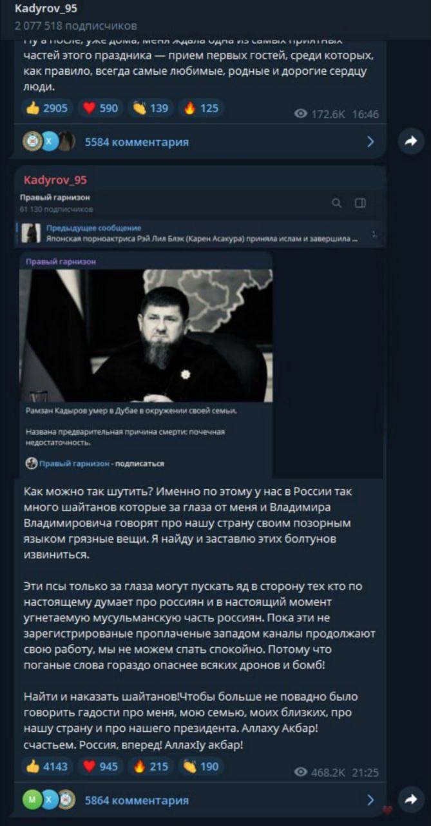Image resolution: width=431 pixels, height=826 pixels.
Task: Expand 5864 комментария thread chevron
Action: (370, 800)
